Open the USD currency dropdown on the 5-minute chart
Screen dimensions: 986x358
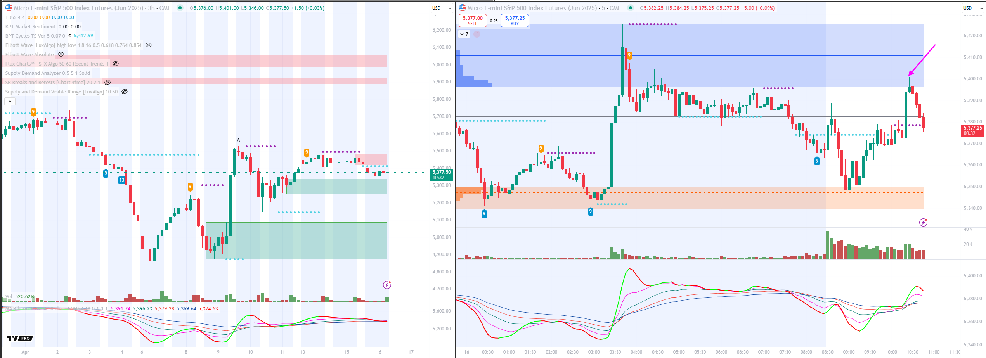[973, 8]
